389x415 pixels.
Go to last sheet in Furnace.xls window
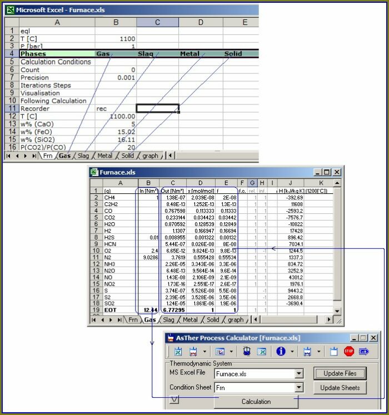click(119, 319)
